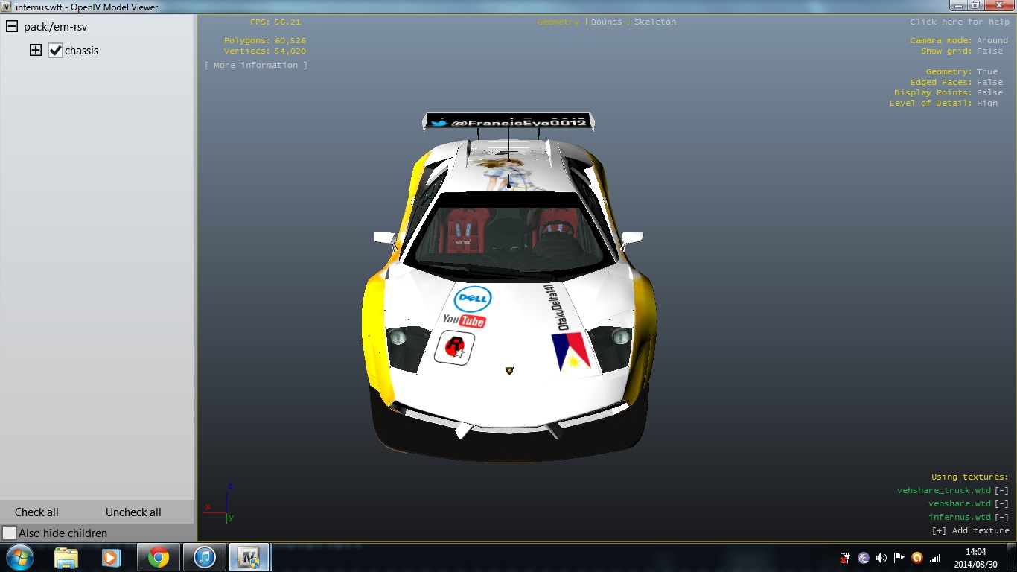Open the More information link
Screen dimensions: 1017x572
click(x=256, y=65)
